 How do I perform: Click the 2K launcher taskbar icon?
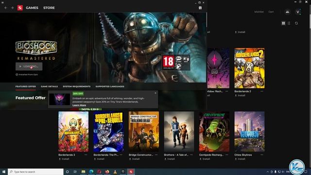point(131,172)
